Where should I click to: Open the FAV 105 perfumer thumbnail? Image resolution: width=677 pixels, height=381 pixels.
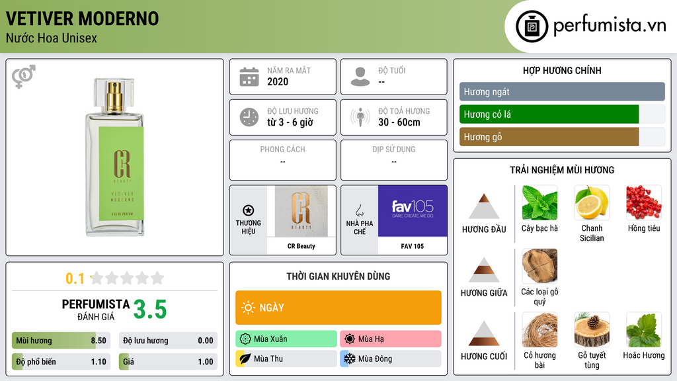pyautogui.click(x=413, y=211)
